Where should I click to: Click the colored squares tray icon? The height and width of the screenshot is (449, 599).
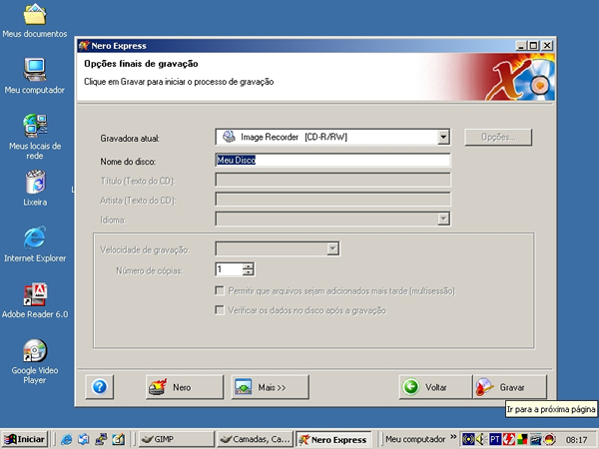[x=522, y=439]
